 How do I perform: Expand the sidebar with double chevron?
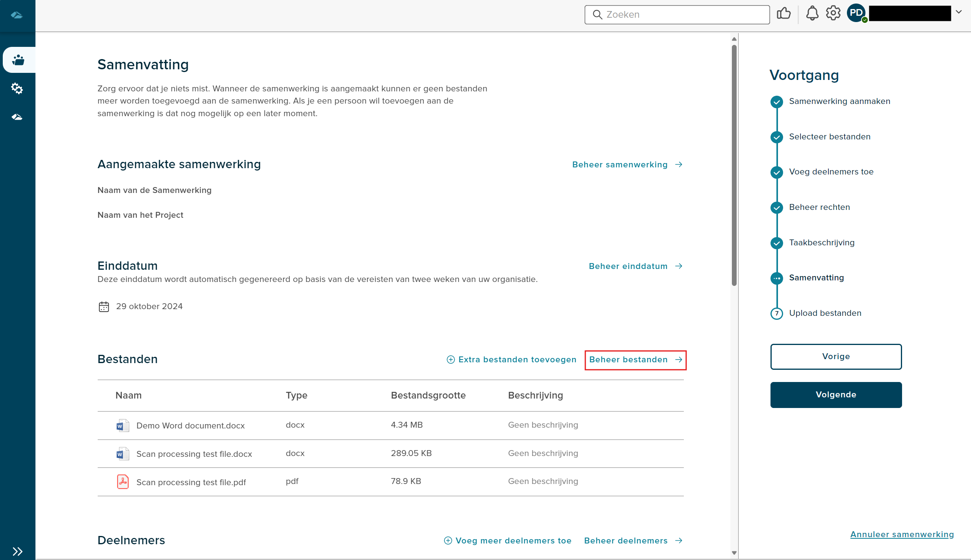[x=17, y=551]
